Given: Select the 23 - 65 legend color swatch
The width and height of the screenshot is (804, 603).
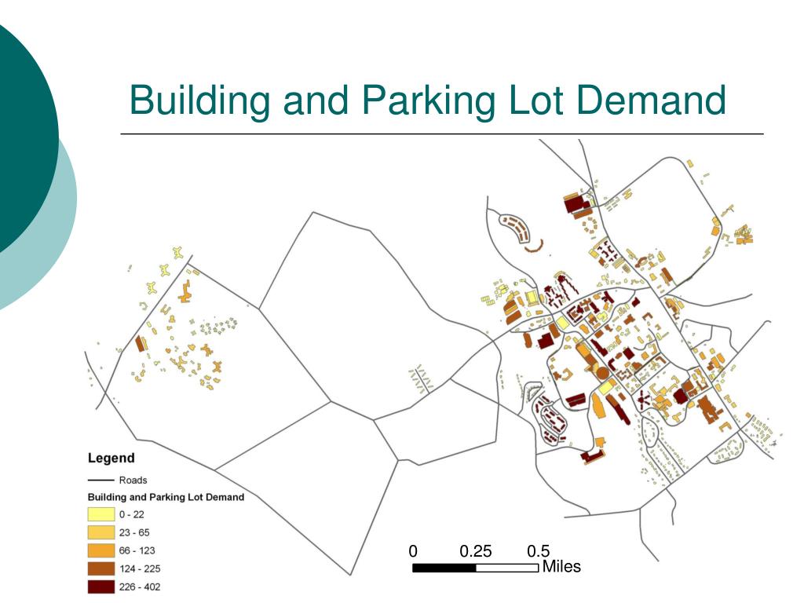Looking at the screenshot, I should coord(101,532).
